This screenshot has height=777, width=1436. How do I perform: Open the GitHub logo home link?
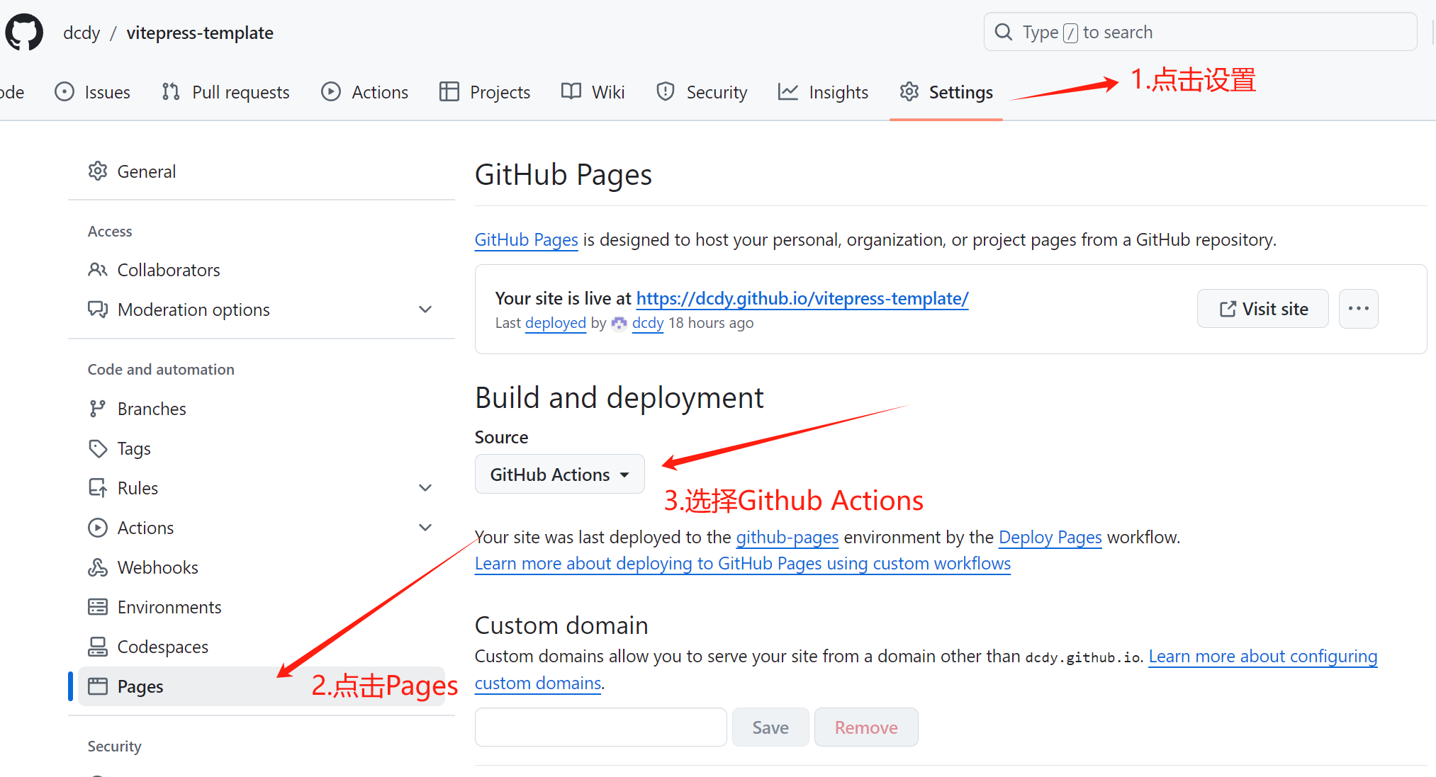coord(24,33)
